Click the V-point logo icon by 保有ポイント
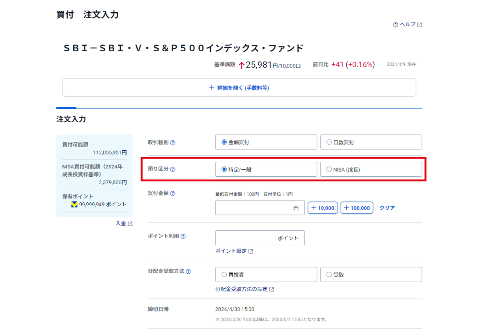This screenshot has width=478, height=333. [74, 204]
